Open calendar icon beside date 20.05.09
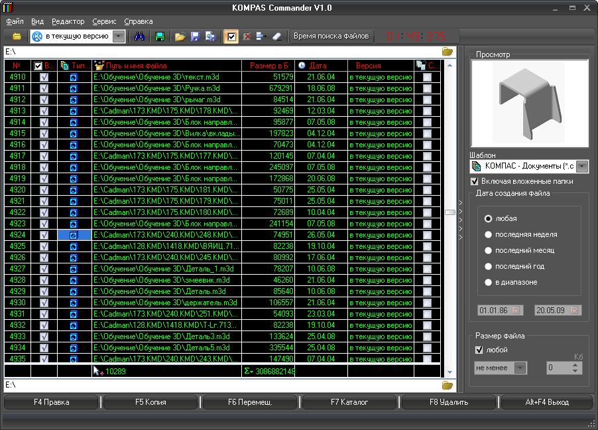 click(x=574, y=310)
